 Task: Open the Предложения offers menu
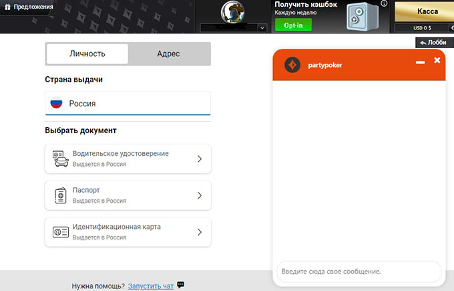point(28,7)
